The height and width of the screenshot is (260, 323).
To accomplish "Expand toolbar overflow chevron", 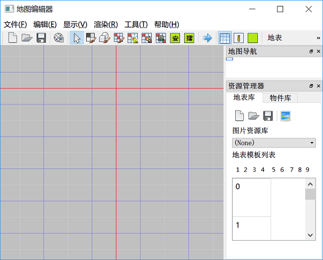I will pos(318,38).
